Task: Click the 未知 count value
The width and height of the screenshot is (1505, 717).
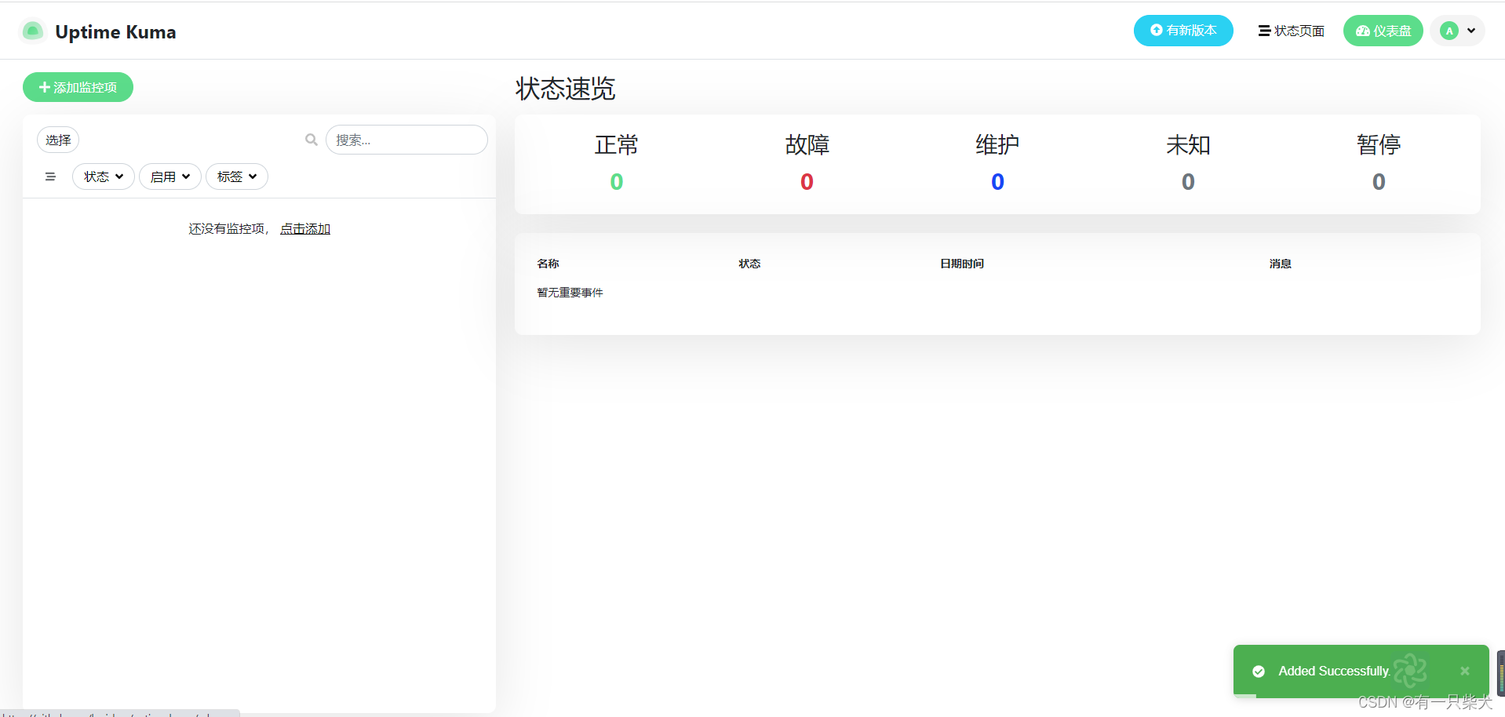Action: [1188, 182]
